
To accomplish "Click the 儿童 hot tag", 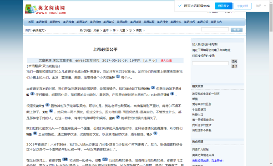I will (x=122, y=30).
